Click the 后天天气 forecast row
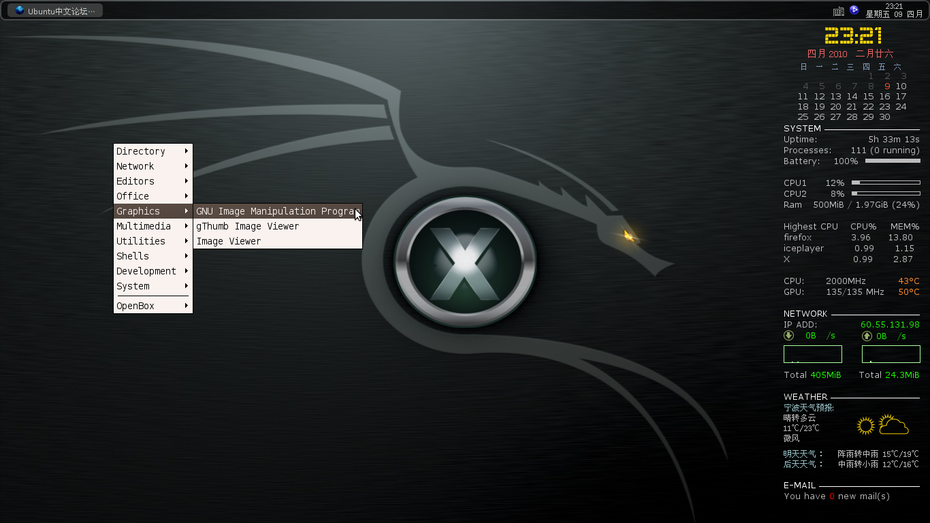Viewport: 930px width, 523px height. [851, 464]
